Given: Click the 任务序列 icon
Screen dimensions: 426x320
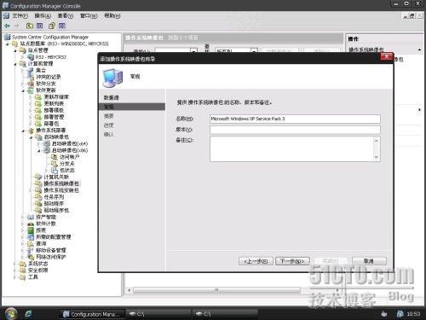Looking at the screenshot, I should [38, 197].
